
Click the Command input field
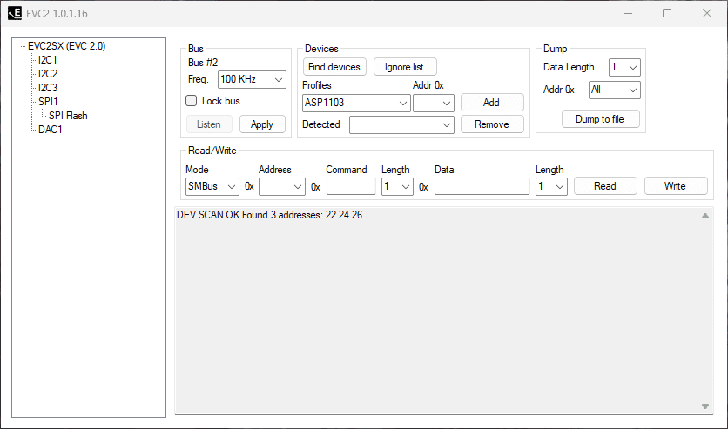click(x=351, y=186)
